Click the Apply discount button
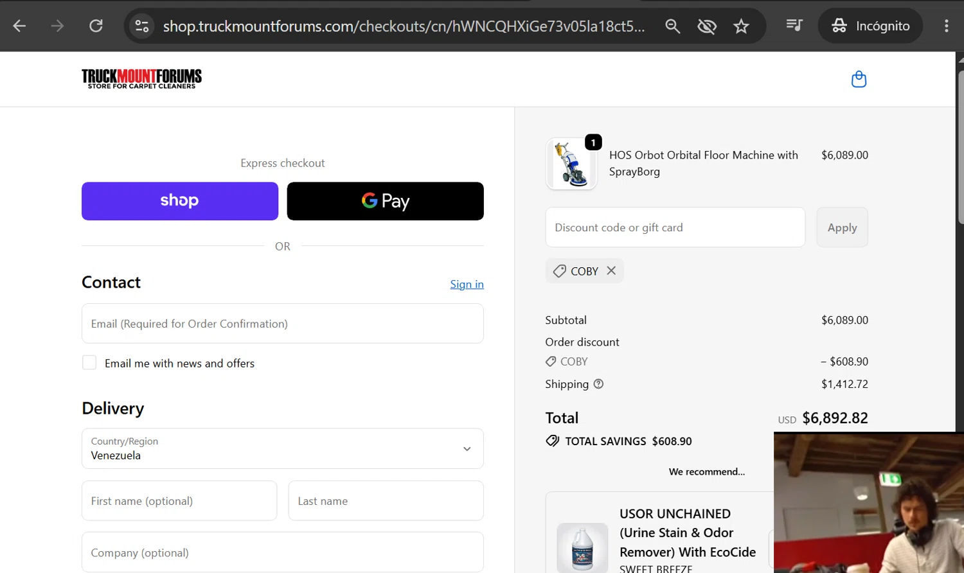The width and height of the screenshot is (964, 573). pyautogui.click(x=842, y=227)
